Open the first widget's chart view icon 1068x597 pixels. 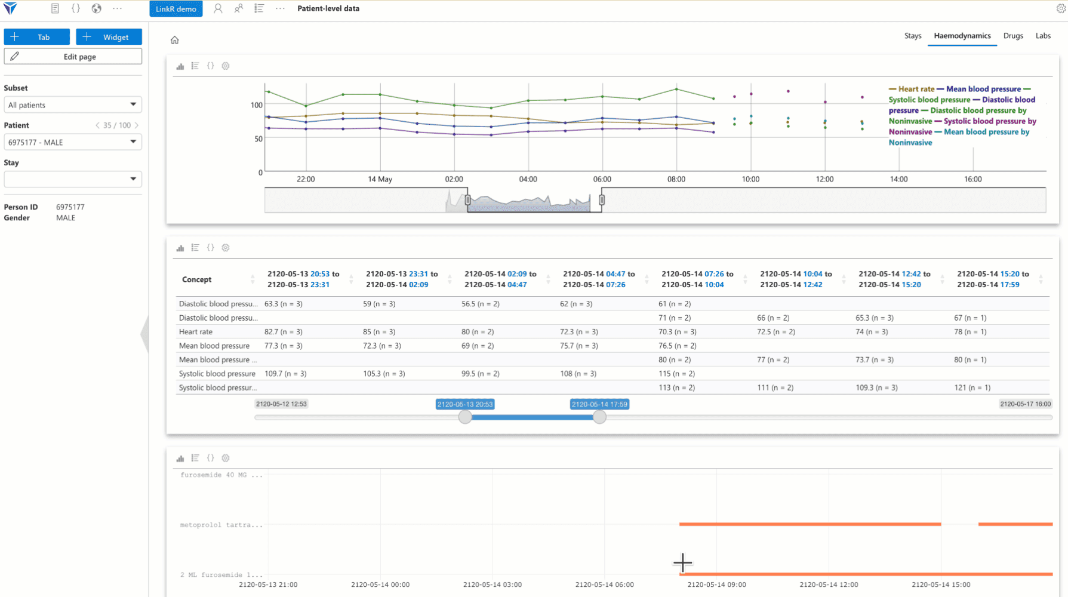click(x=180, y=66)
